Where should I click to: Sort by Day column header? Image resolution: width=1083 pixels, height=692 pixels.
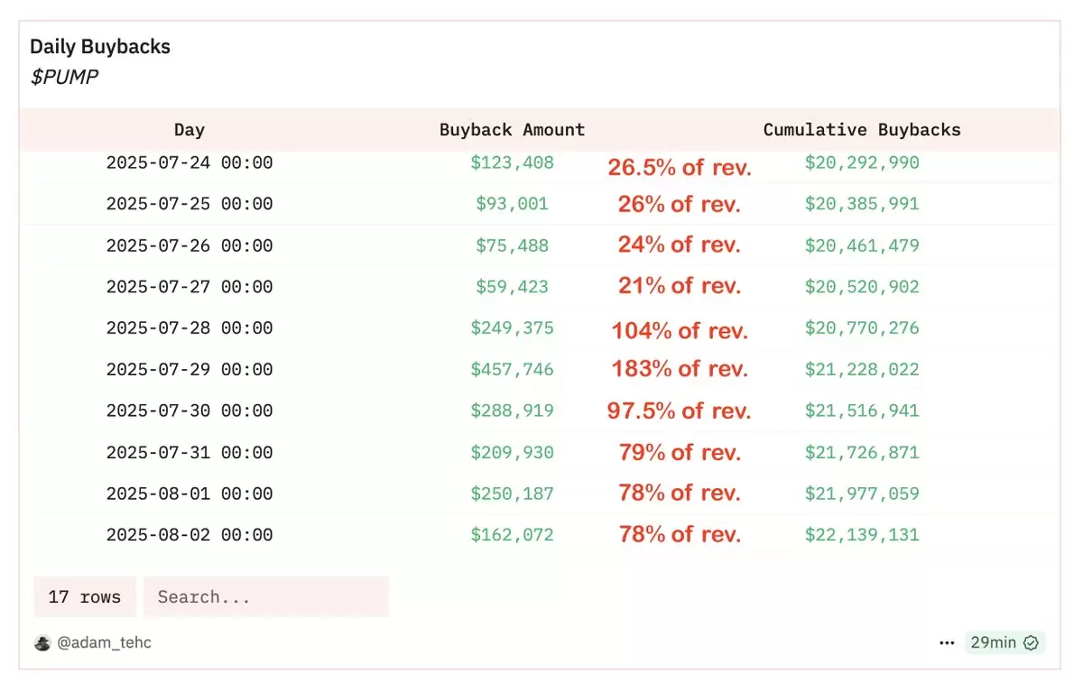[x=190, y=130]
